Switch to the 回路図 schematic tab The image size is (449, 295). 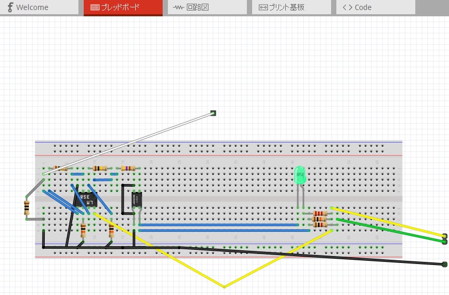207,7
